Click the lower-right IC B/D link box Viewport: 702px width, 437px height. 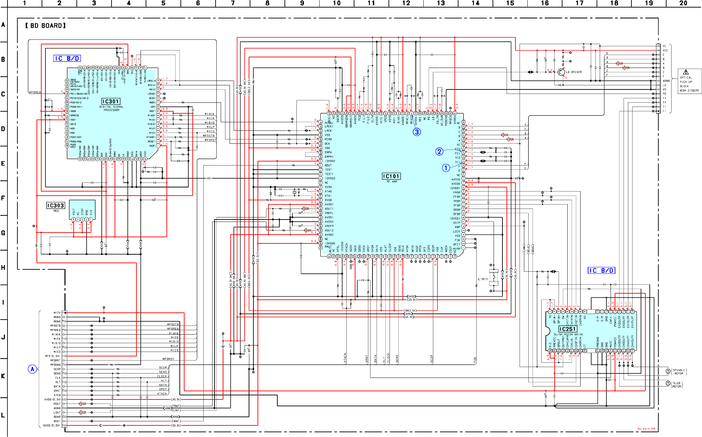[601, 270]
